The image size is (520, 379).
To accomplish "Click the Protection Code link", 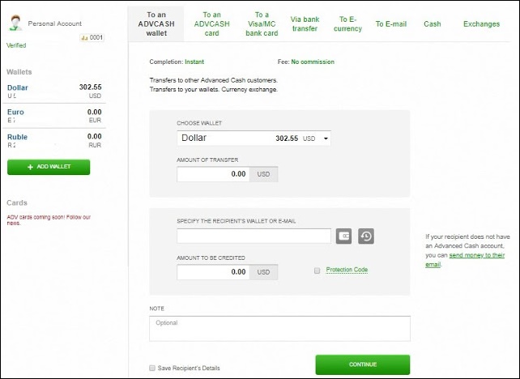I will tap(347, 270).
